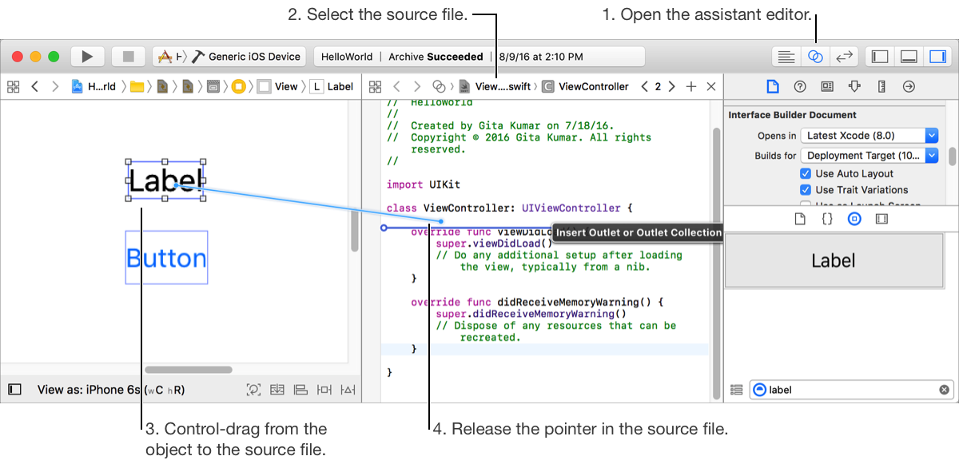The width and height of the screenshot is (959, 464).
Task: Open the ViewController class breadcrumb
Action: click(586, 86)
